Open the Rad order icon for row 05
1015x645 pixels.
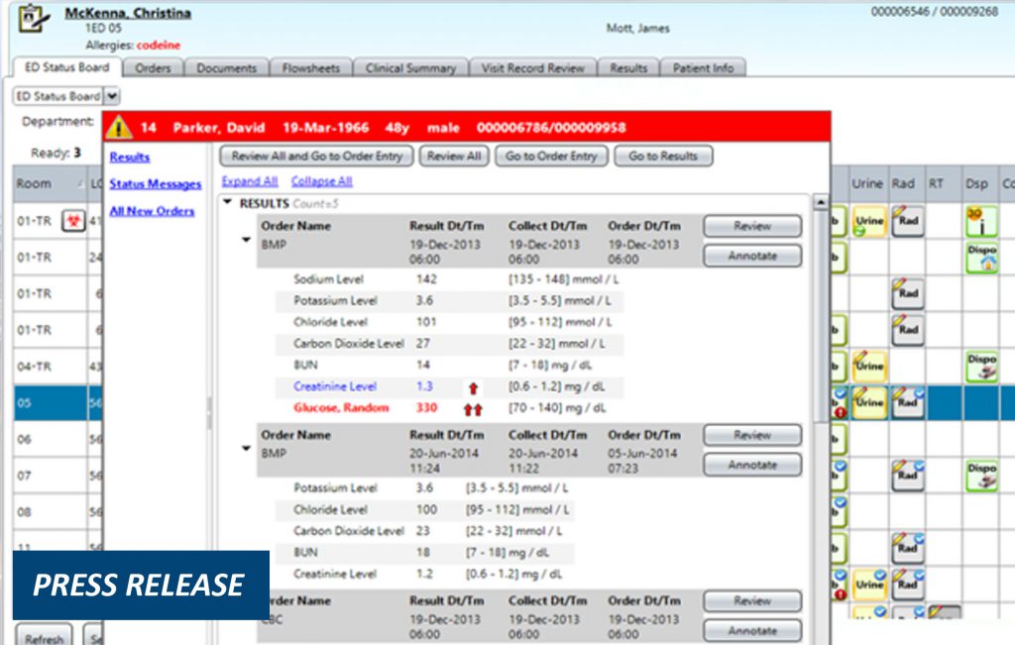pyautogui.click(x=909, y=403)
